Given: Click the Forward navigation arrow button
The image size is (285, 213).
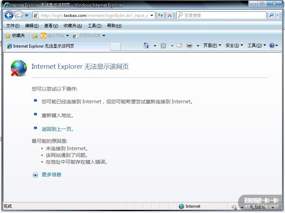Looking at the screenshot, I should (x=19, y=15).
